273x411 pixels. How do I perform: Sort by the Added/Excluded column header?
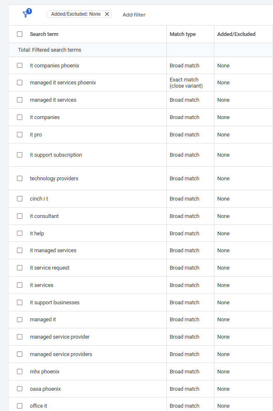235,34
